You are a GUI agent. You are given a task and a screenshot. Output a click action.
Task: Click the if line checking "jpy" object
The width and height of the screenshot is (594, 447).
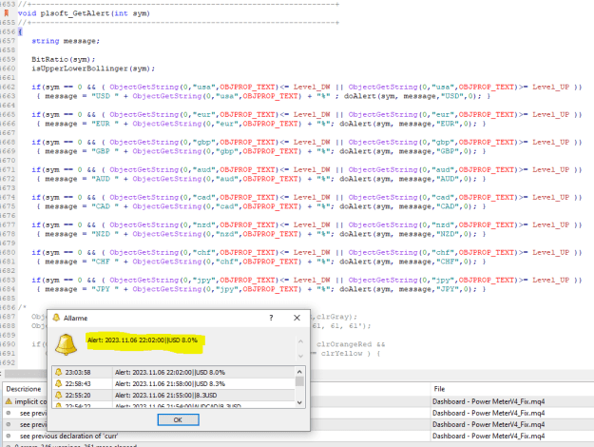[x=306, y=280]
